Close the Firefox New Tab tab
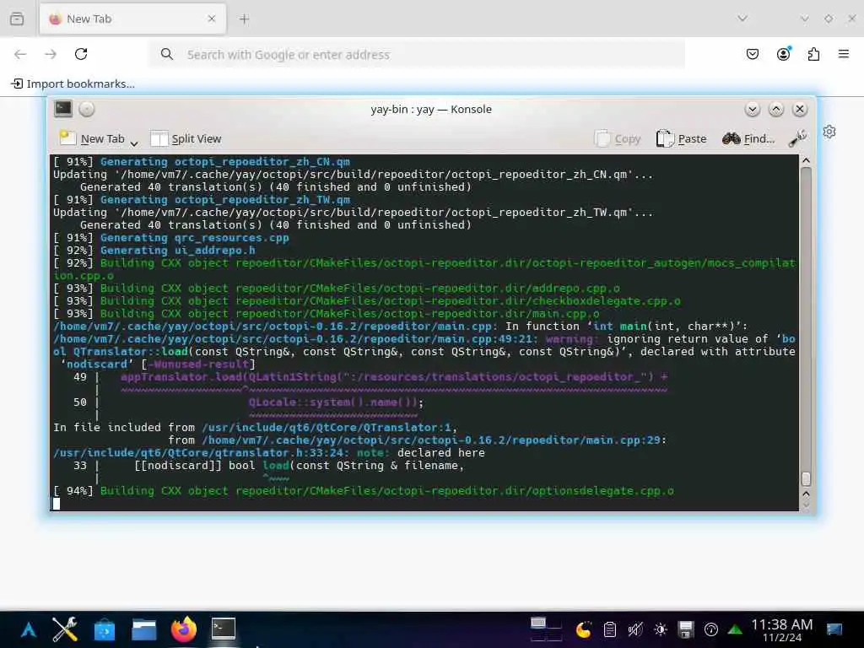This screenshot has height=648, width=864. [212, 19]
